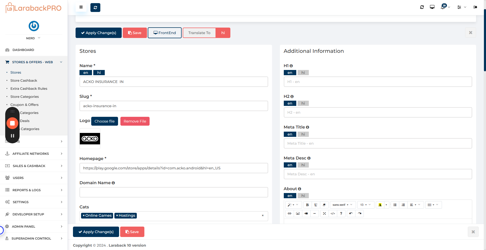Image resolution: width=486 pixels, height=250 pixels.
Task: Toggle bold in About editor
Action: pos(307,205)
